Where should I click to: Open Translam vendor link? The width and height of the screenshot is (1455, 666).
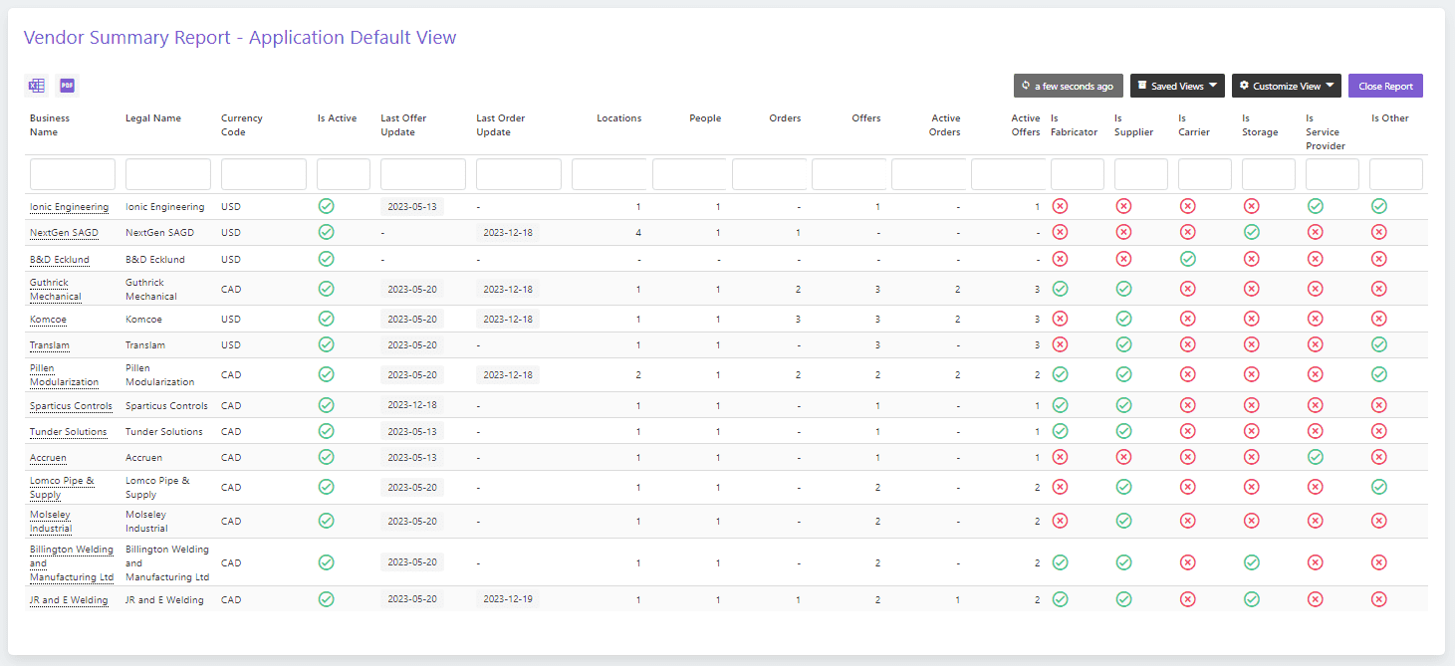(x=50, y=345)
